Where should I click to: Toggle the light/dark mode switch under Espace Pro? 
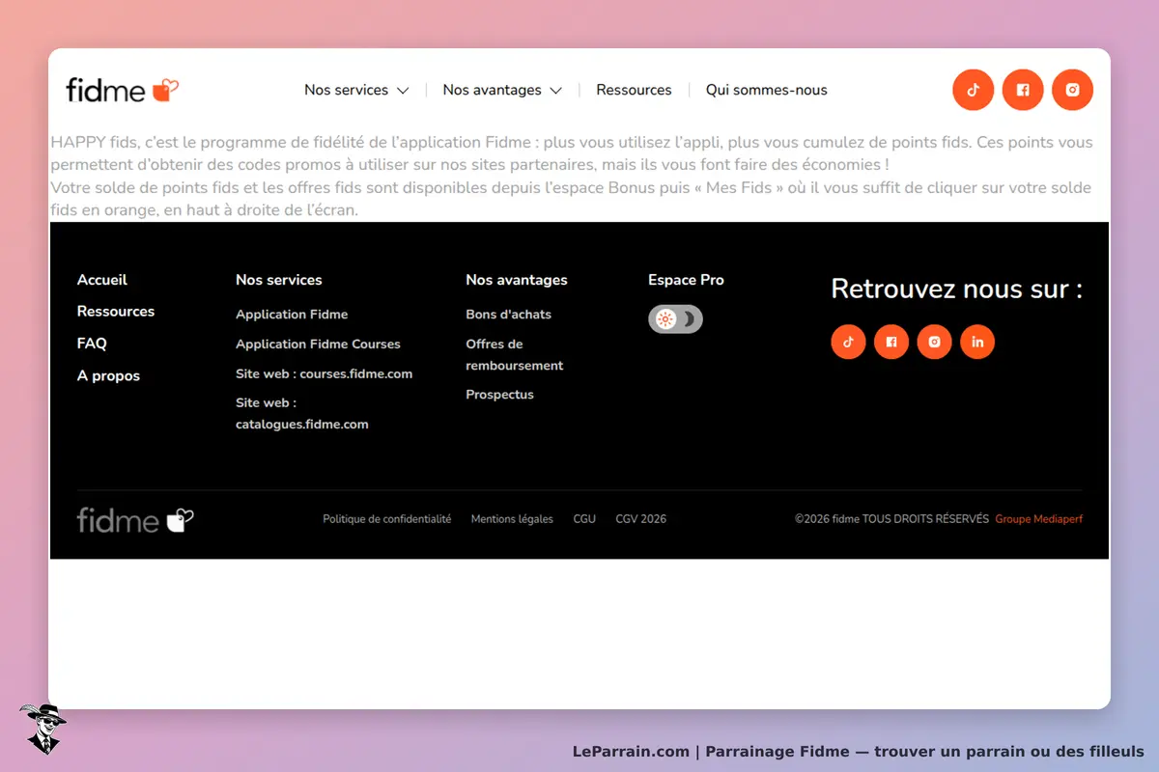point(675,319)
